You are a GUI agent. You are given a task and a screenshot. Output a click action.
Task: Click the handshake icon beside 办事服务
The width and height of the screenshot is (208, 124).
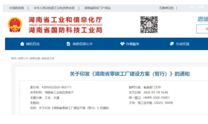(122, 44)
